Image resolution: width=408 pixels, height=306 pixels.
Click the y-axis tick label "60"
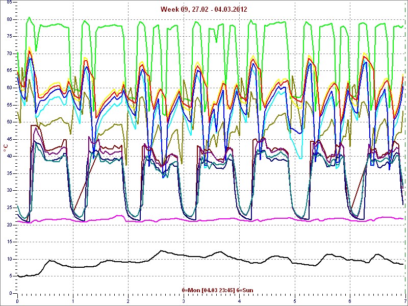(x=9, y=88)
